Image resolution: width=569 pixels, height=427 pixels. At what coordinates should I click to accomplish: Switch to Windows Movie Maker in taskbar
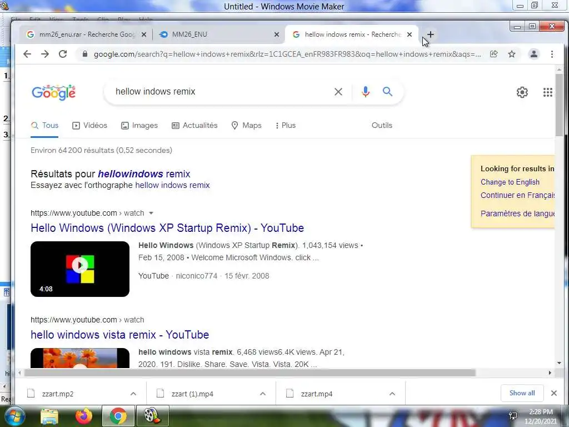(x=152, y=416)
